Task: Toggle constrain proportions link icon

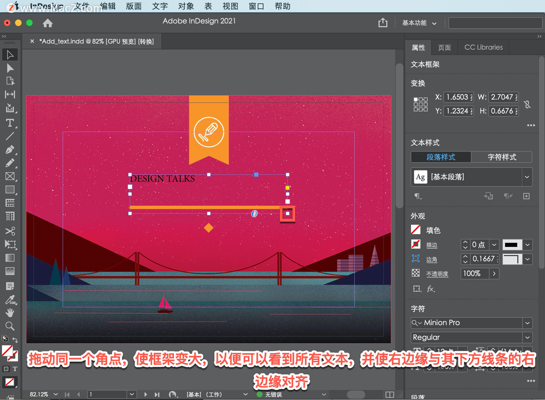Action: (527, 104)
